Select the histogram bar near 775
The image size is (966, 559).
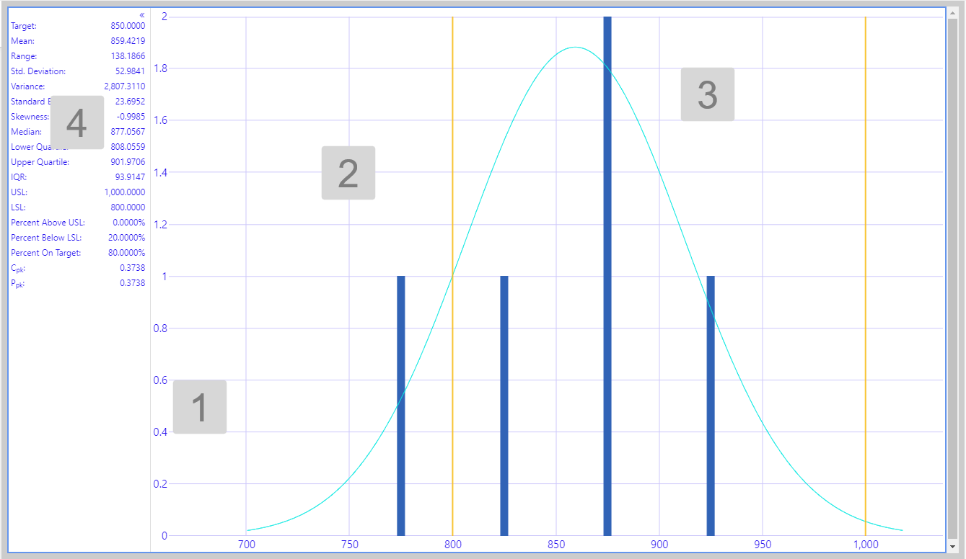click(x=401, y=405)
